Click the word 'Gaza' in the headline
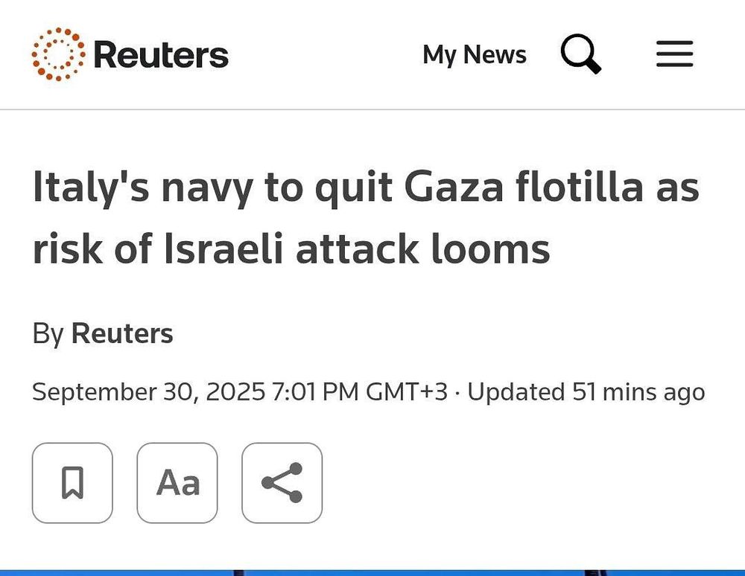745x576 pixels. coord(454,188)
